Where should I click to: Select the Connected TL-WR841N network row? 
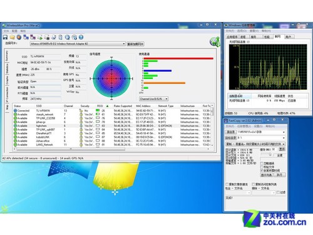coord(113,110)
